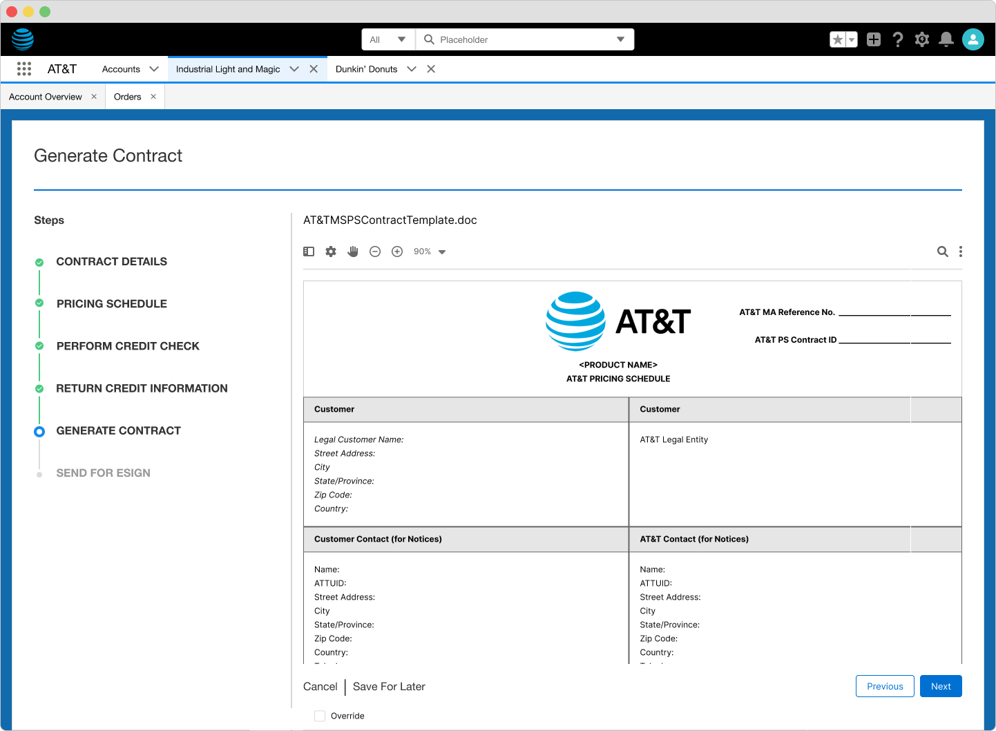Enable the Override checkbox

click(320, 716)
